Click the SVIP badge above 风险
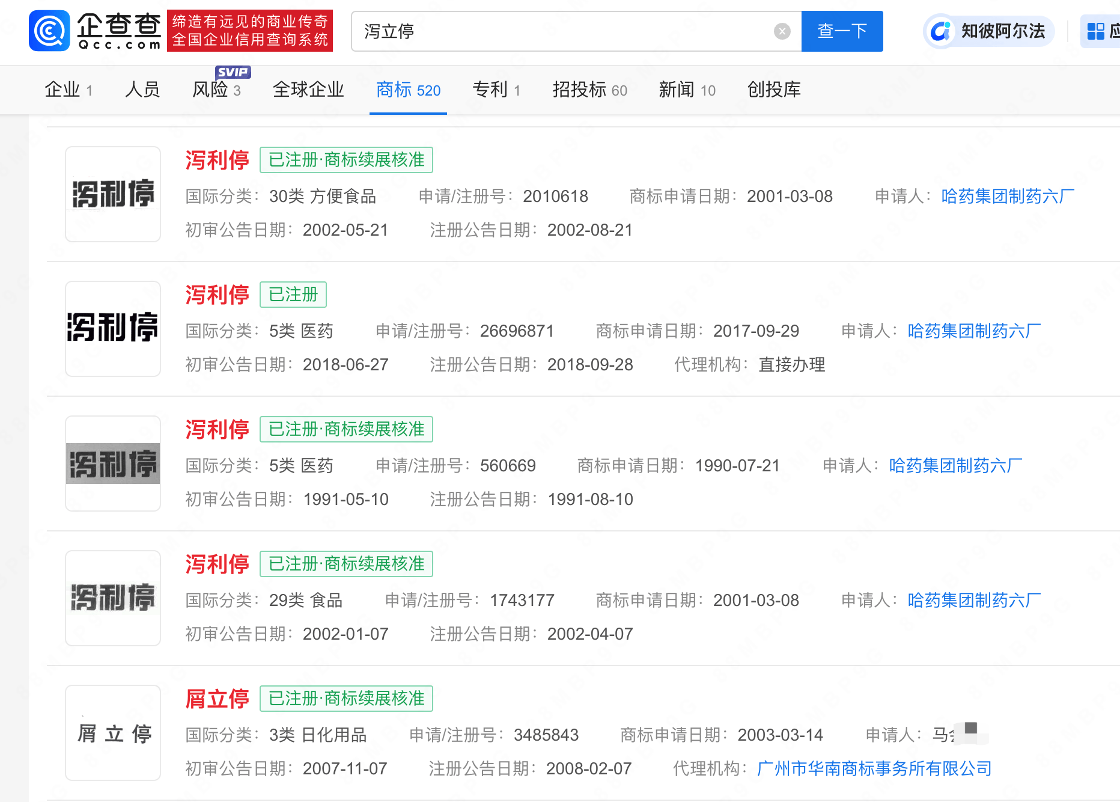 point(233,72)
